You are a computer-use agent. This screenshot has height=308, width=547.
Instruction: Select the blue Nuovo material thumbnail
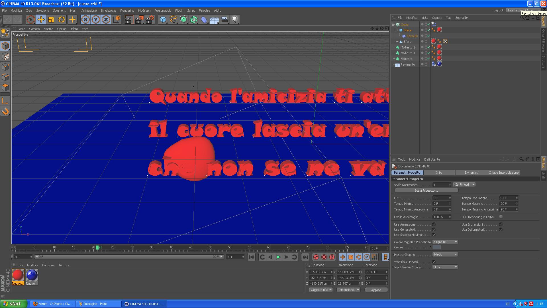(32, 275)
